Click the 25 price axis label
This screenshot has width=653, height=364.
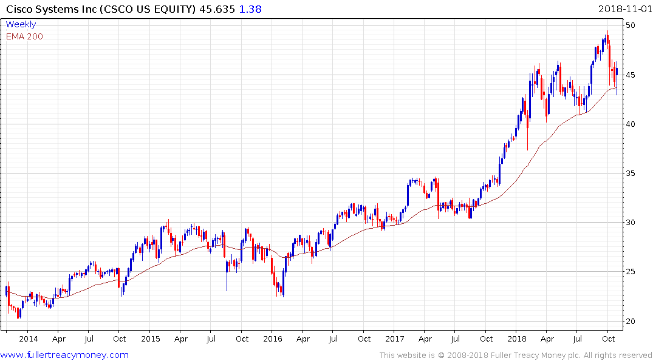click(x=631, y=272)
